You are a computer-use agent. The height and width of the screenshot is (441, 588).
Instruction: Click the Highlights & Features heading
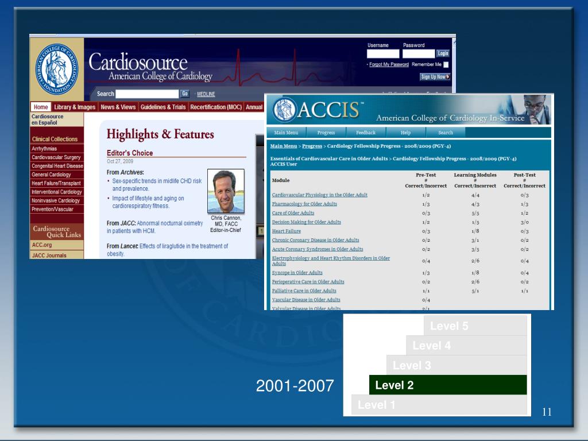pyautogui.click(x=160, y=134)
